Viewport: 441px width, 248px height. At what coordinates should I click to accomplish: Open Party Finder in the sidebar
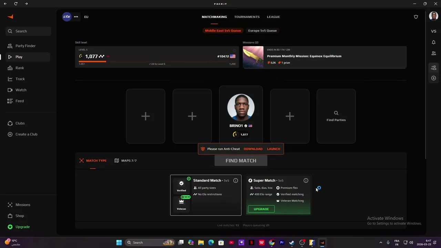click(28, 46)
